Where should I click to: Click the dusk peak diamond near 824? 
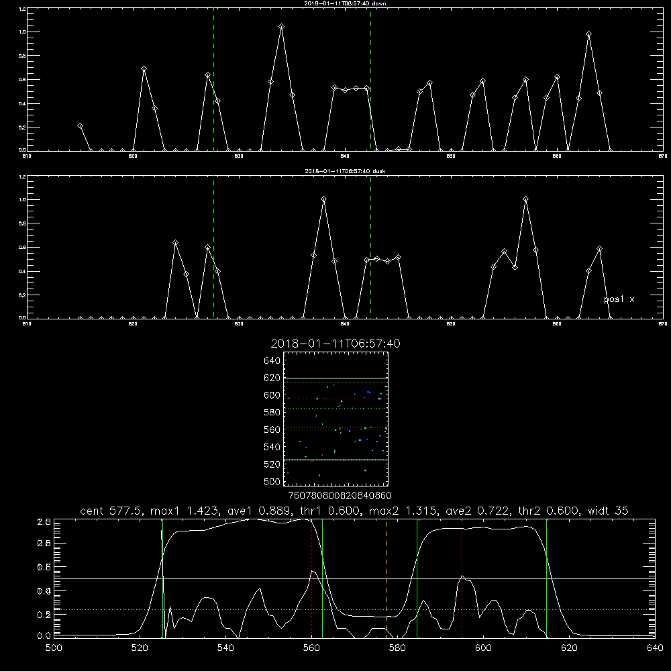pyautogui.click(x=175, y=243)
